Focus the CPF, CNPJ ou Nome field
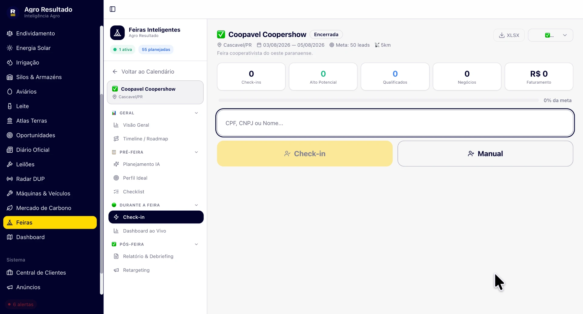 (x=395, y=123)
